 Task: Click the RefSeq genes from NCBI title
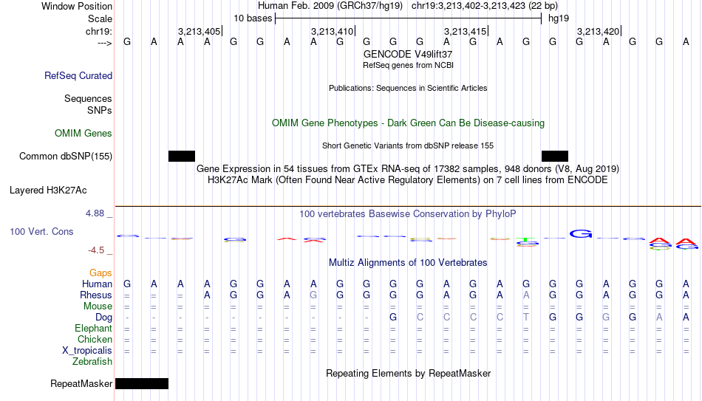408,65
